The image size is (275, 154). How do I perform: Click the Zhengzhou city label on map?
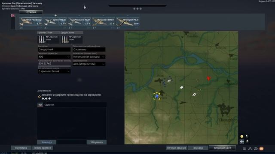tap(228, 120)
